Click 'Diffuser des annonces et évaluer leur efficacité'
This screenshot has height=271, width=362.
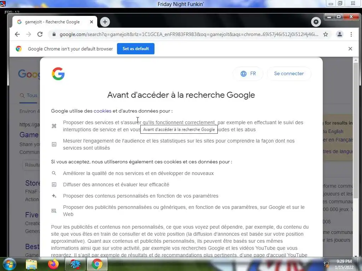[116, 185]
